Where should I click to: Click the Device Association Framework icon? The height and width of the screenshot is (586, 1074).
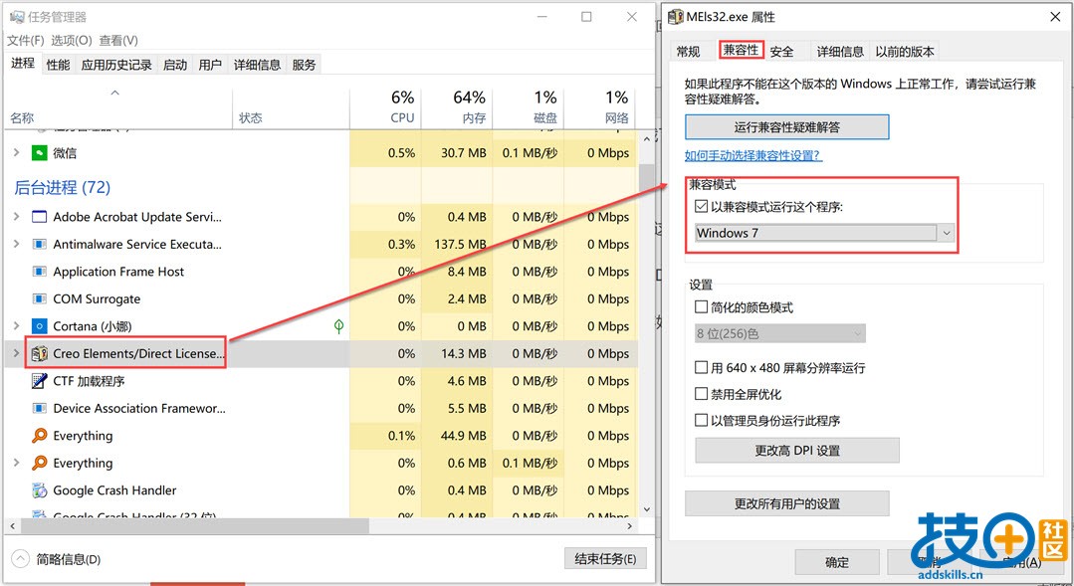(x=39, y=409)
